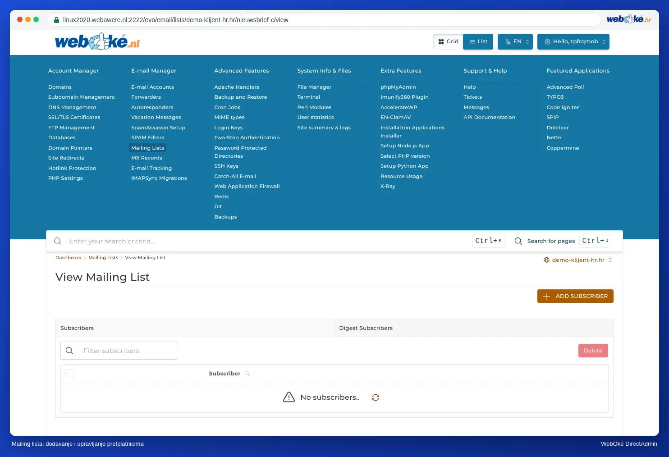
Task: Open File Manager from System Info menu
Action: click(314, 87)
